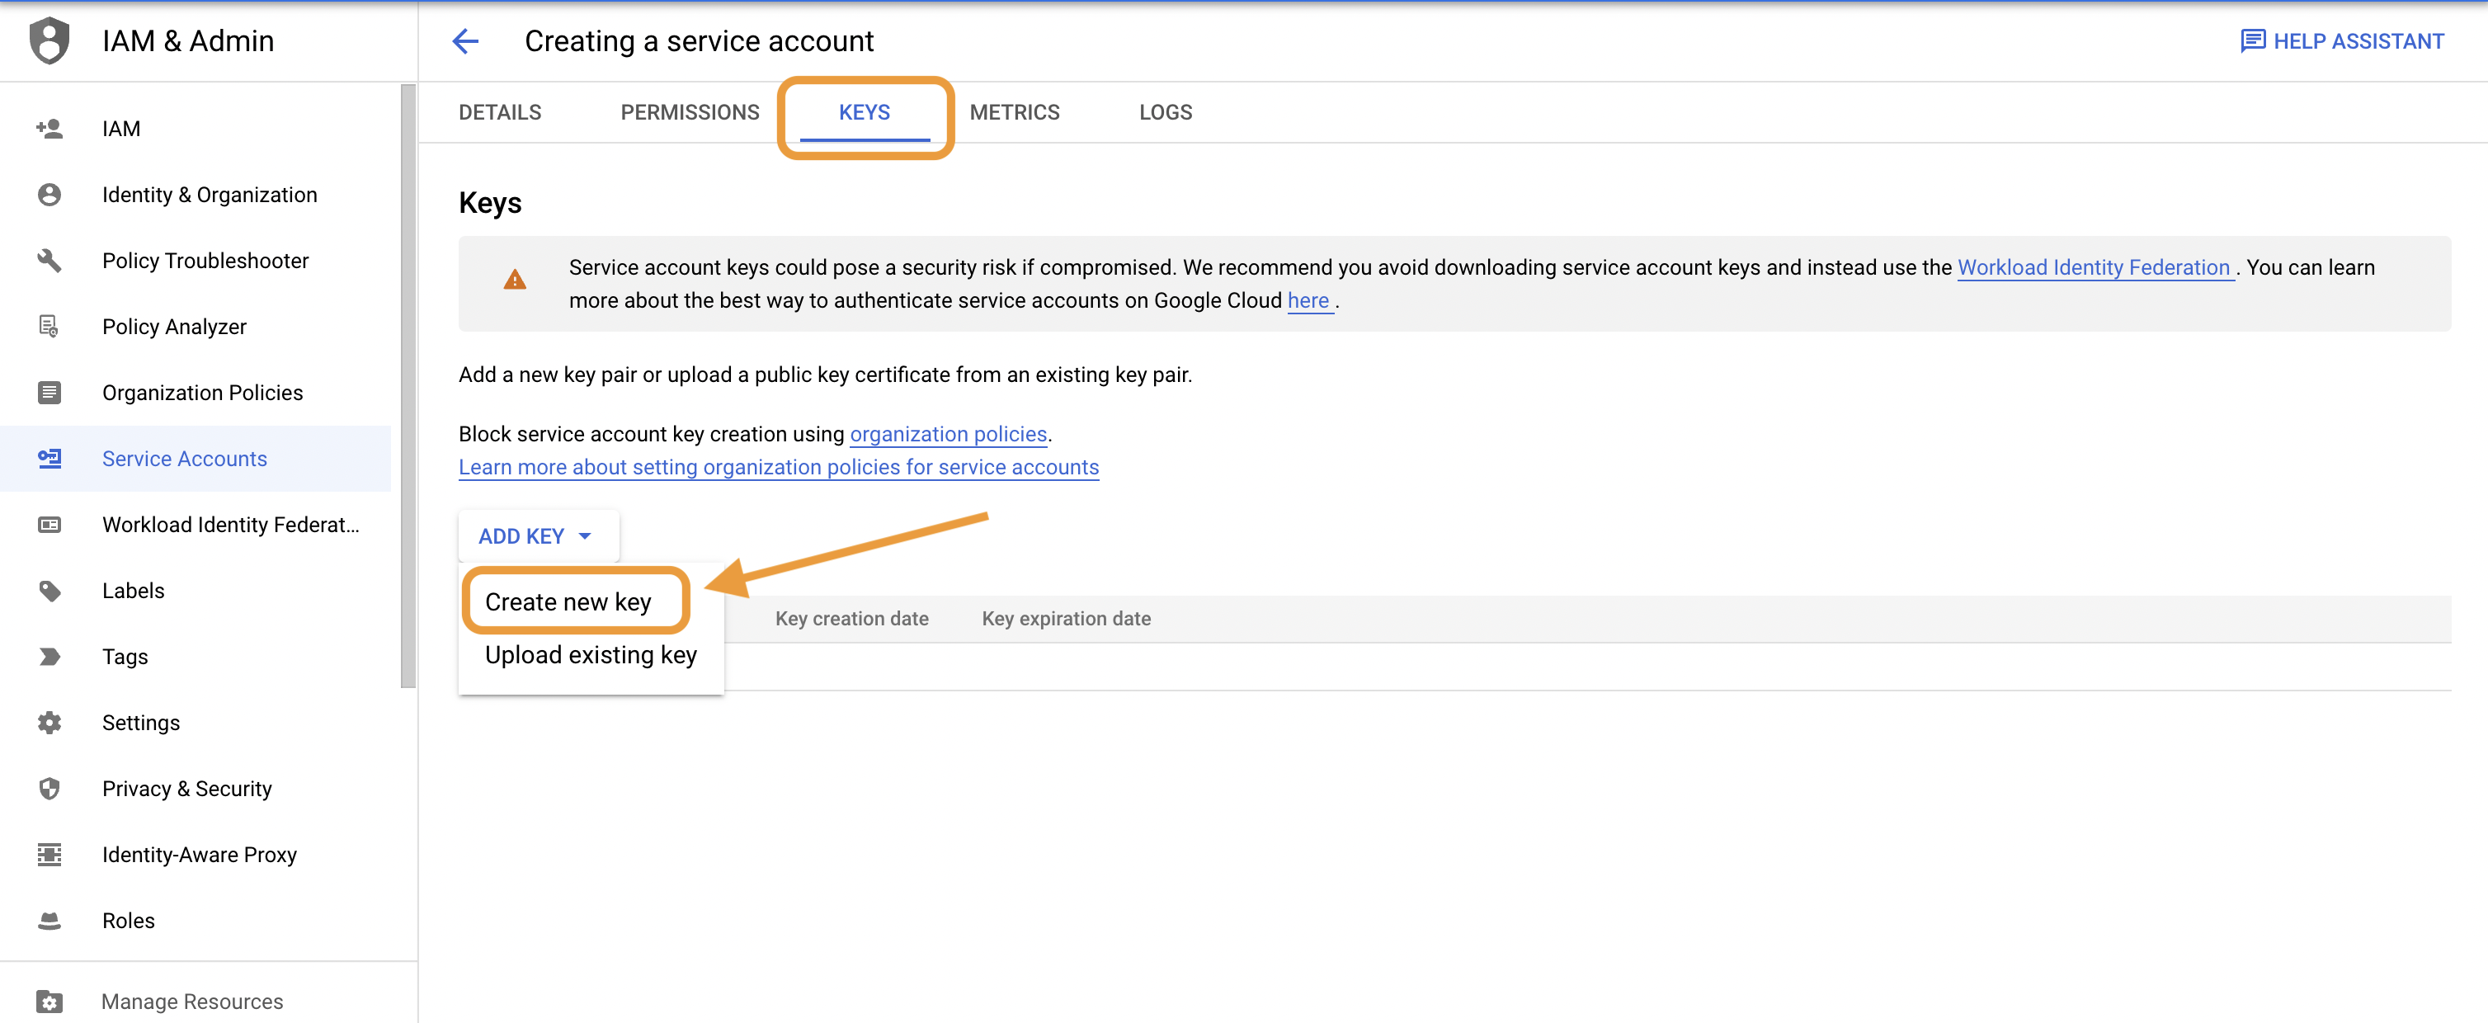This screenshot has width=2488, height=1023.
Task: Click the Identity & Organization account icon
Action: coord(49,194)
